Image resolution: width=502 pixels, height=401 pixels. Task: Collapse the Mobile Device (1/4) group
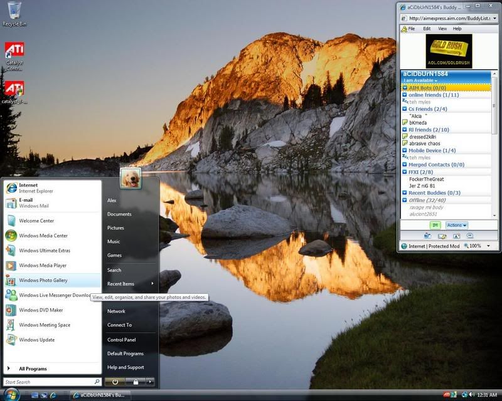pyautogui.click(x=405, y=150)
